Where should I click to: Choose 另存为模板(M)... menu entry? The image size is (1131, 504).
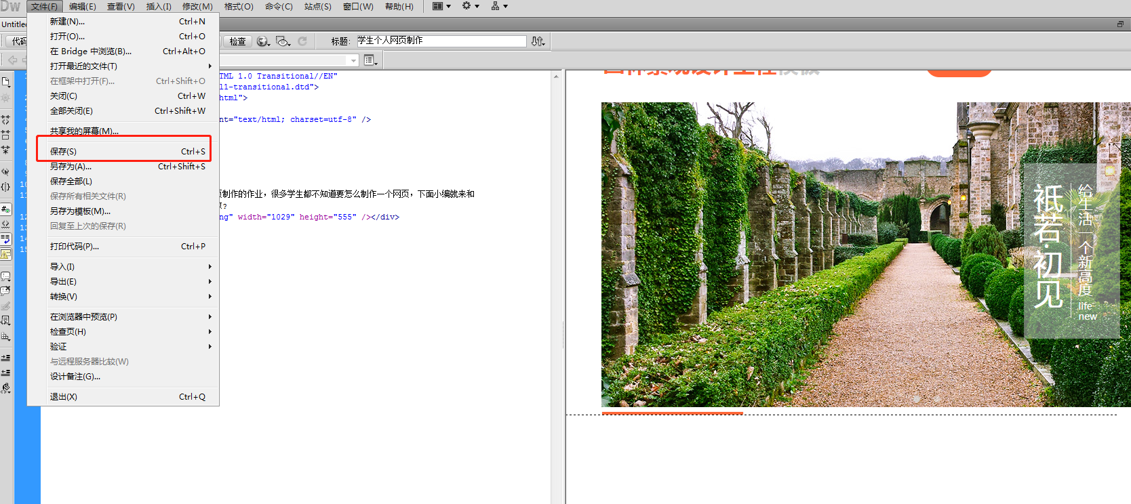tap(123, 211)
